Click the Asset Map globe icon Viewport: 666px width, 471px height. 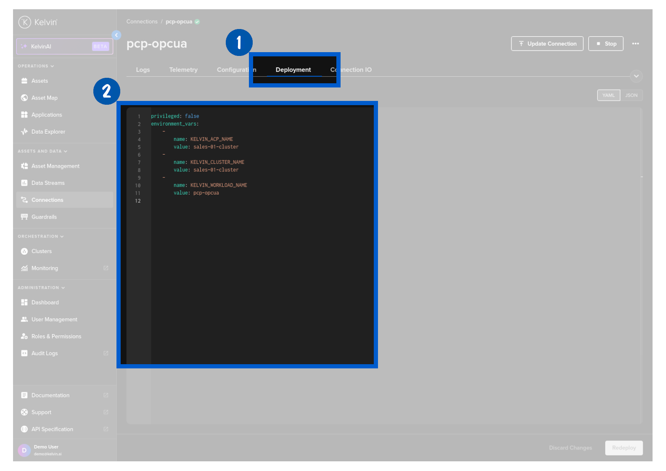(x=24, y=98)
